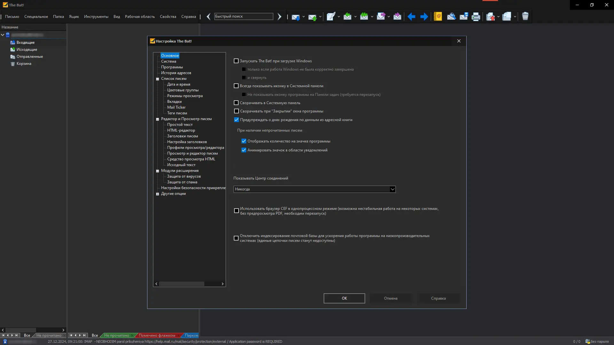Click the Быстрый поиск search field
Image resolution: width=614 pixels, height=345 pixels.
[243, 16]
